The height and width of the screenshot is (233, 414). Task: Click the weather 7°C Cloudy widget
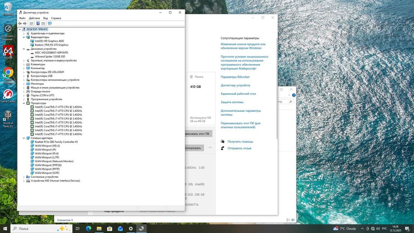(344, 228)
